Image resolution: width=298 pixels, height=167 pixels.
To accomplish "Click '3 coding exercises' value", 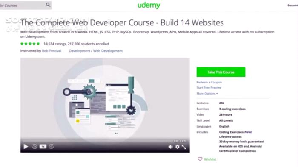I will pos(232,109).
